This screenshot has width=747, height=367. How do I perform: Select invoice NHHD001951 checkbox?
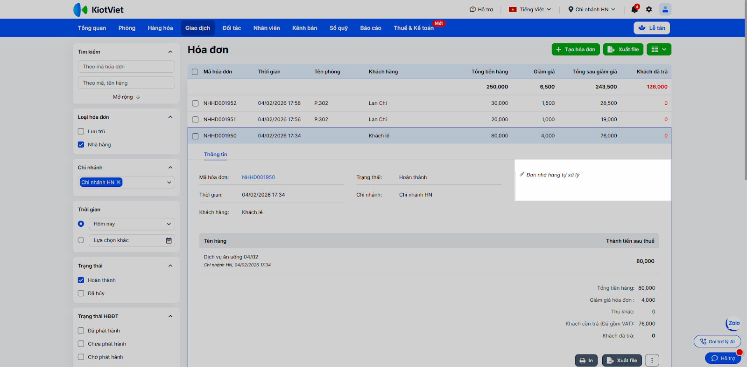click(x=195, y=120)
